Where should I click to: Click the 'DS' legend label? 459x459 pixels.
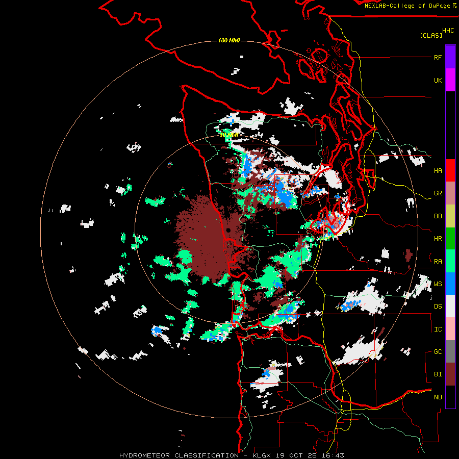point(438,307)
